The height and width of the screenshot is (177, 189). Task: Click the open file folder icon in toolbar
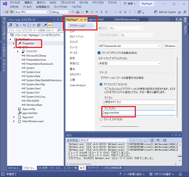click(x=7, y=12)
